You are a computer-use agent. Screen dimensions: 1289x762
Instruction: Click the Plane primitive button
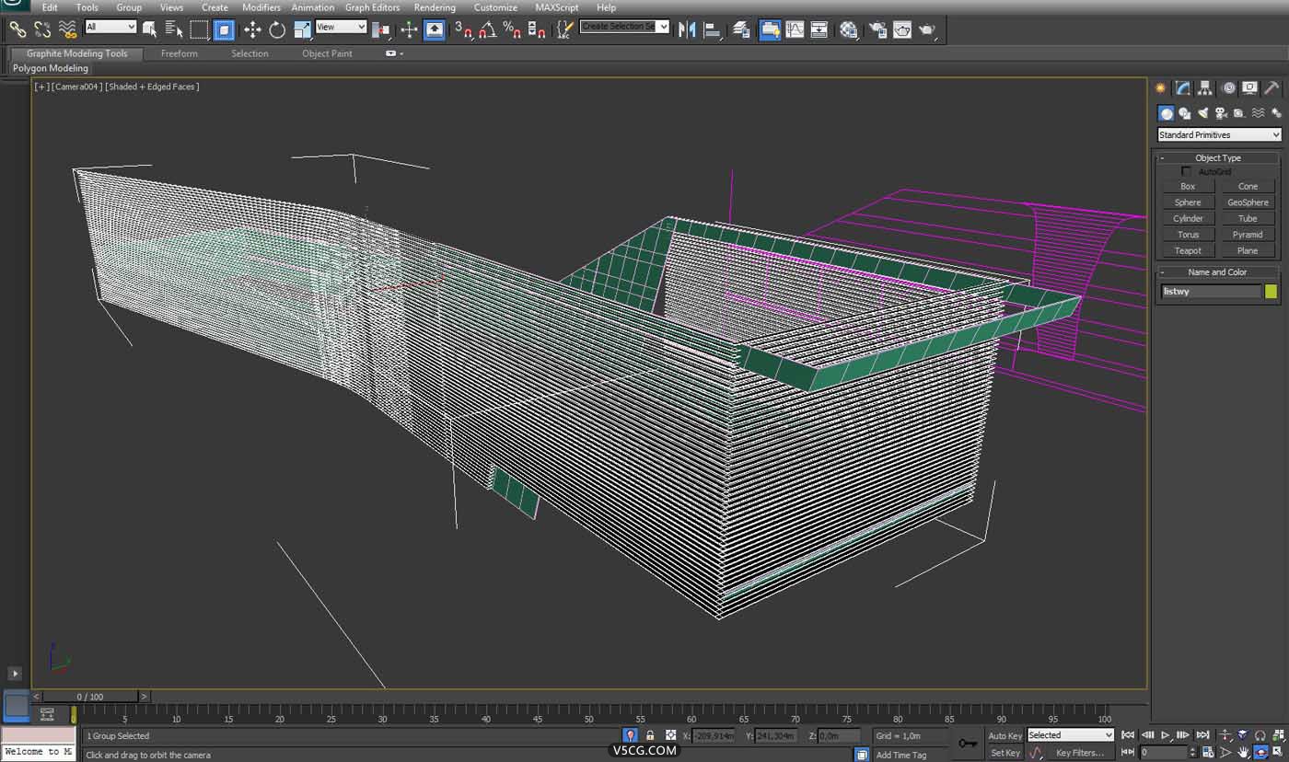1248,250
